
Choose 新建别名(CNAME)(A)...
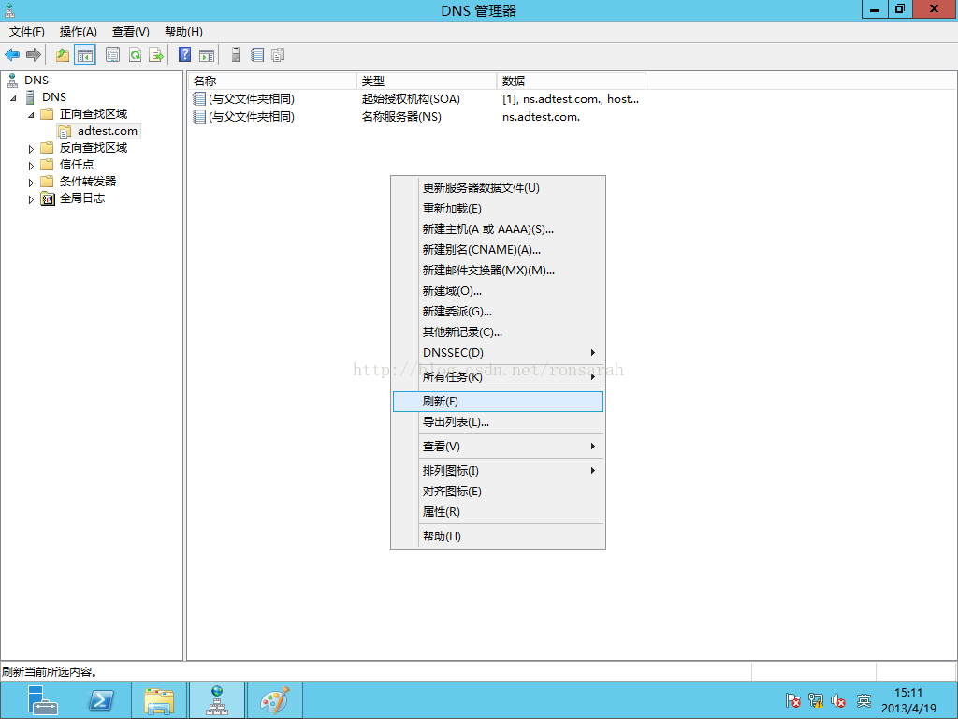498,249
